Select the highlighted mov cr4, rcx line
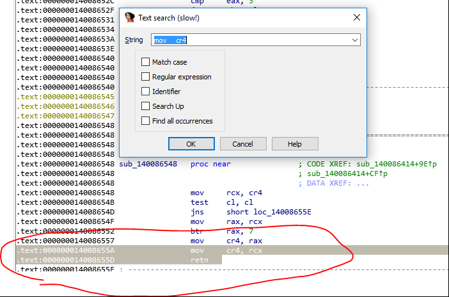Viewport: 449px width, 297px height. 244,250
